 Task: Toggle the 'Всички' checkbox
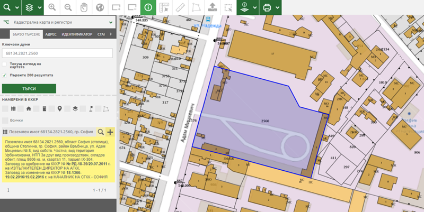click(x=5, y=121)
